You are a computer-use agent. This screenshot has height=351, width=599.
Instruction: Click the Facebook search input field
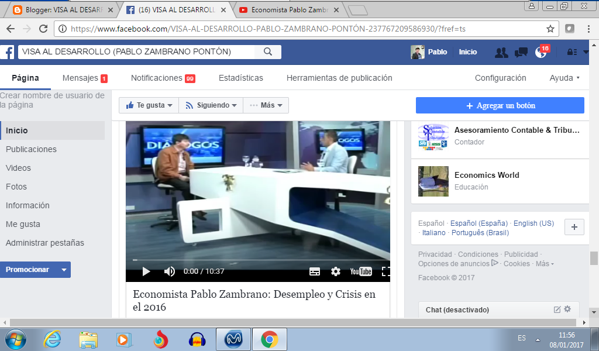point(136,51)
